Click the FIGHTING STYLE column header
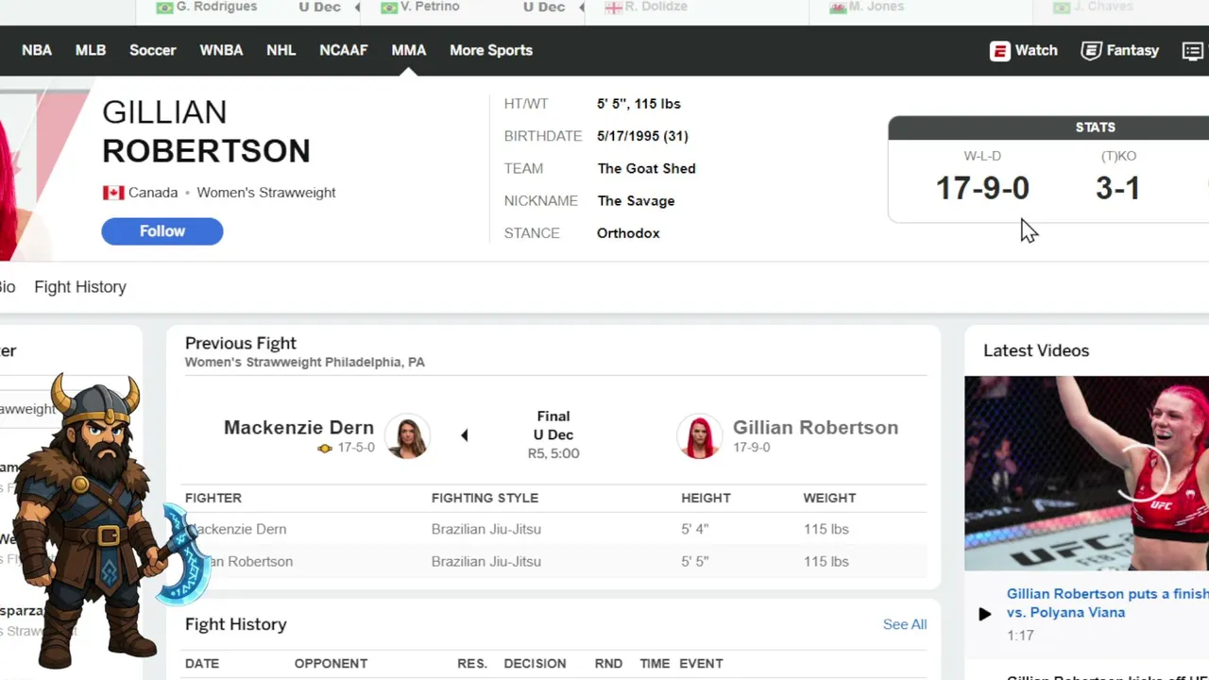Viewport: 1209px width, 680px height. coord(485,498)
